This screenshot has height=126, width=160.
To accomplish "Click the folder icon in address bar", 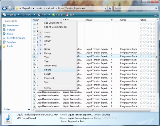I will coord(17,8).
